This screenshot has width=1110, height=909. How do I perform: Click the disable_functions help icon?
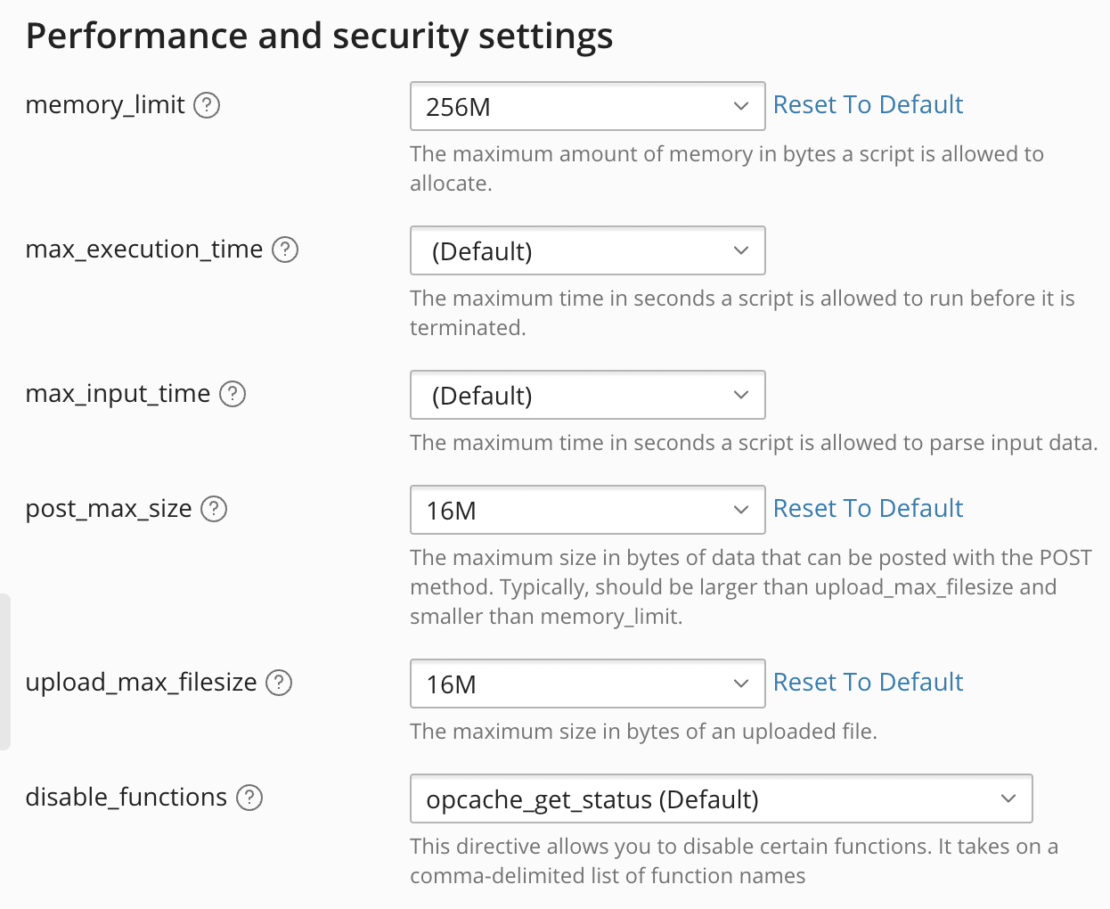point(249,798)
